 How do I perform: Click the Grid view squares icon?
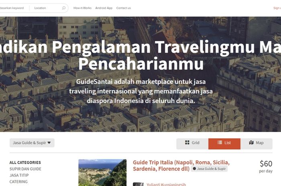pyautogui.click(x=187, y=142)
